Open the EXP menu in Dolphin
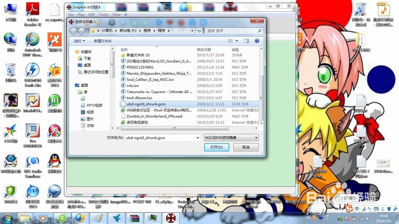 pos(92,14)
